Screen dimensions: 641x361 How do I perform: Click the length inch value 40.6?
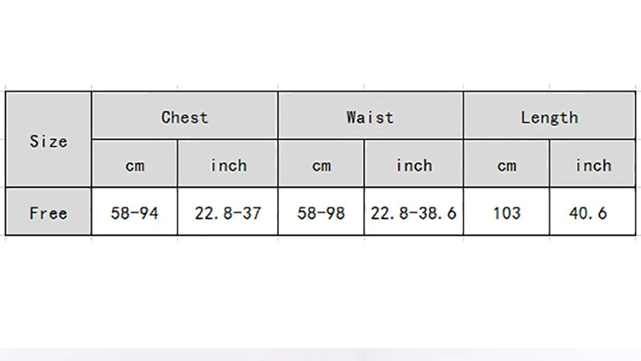[x=593, y=213]
